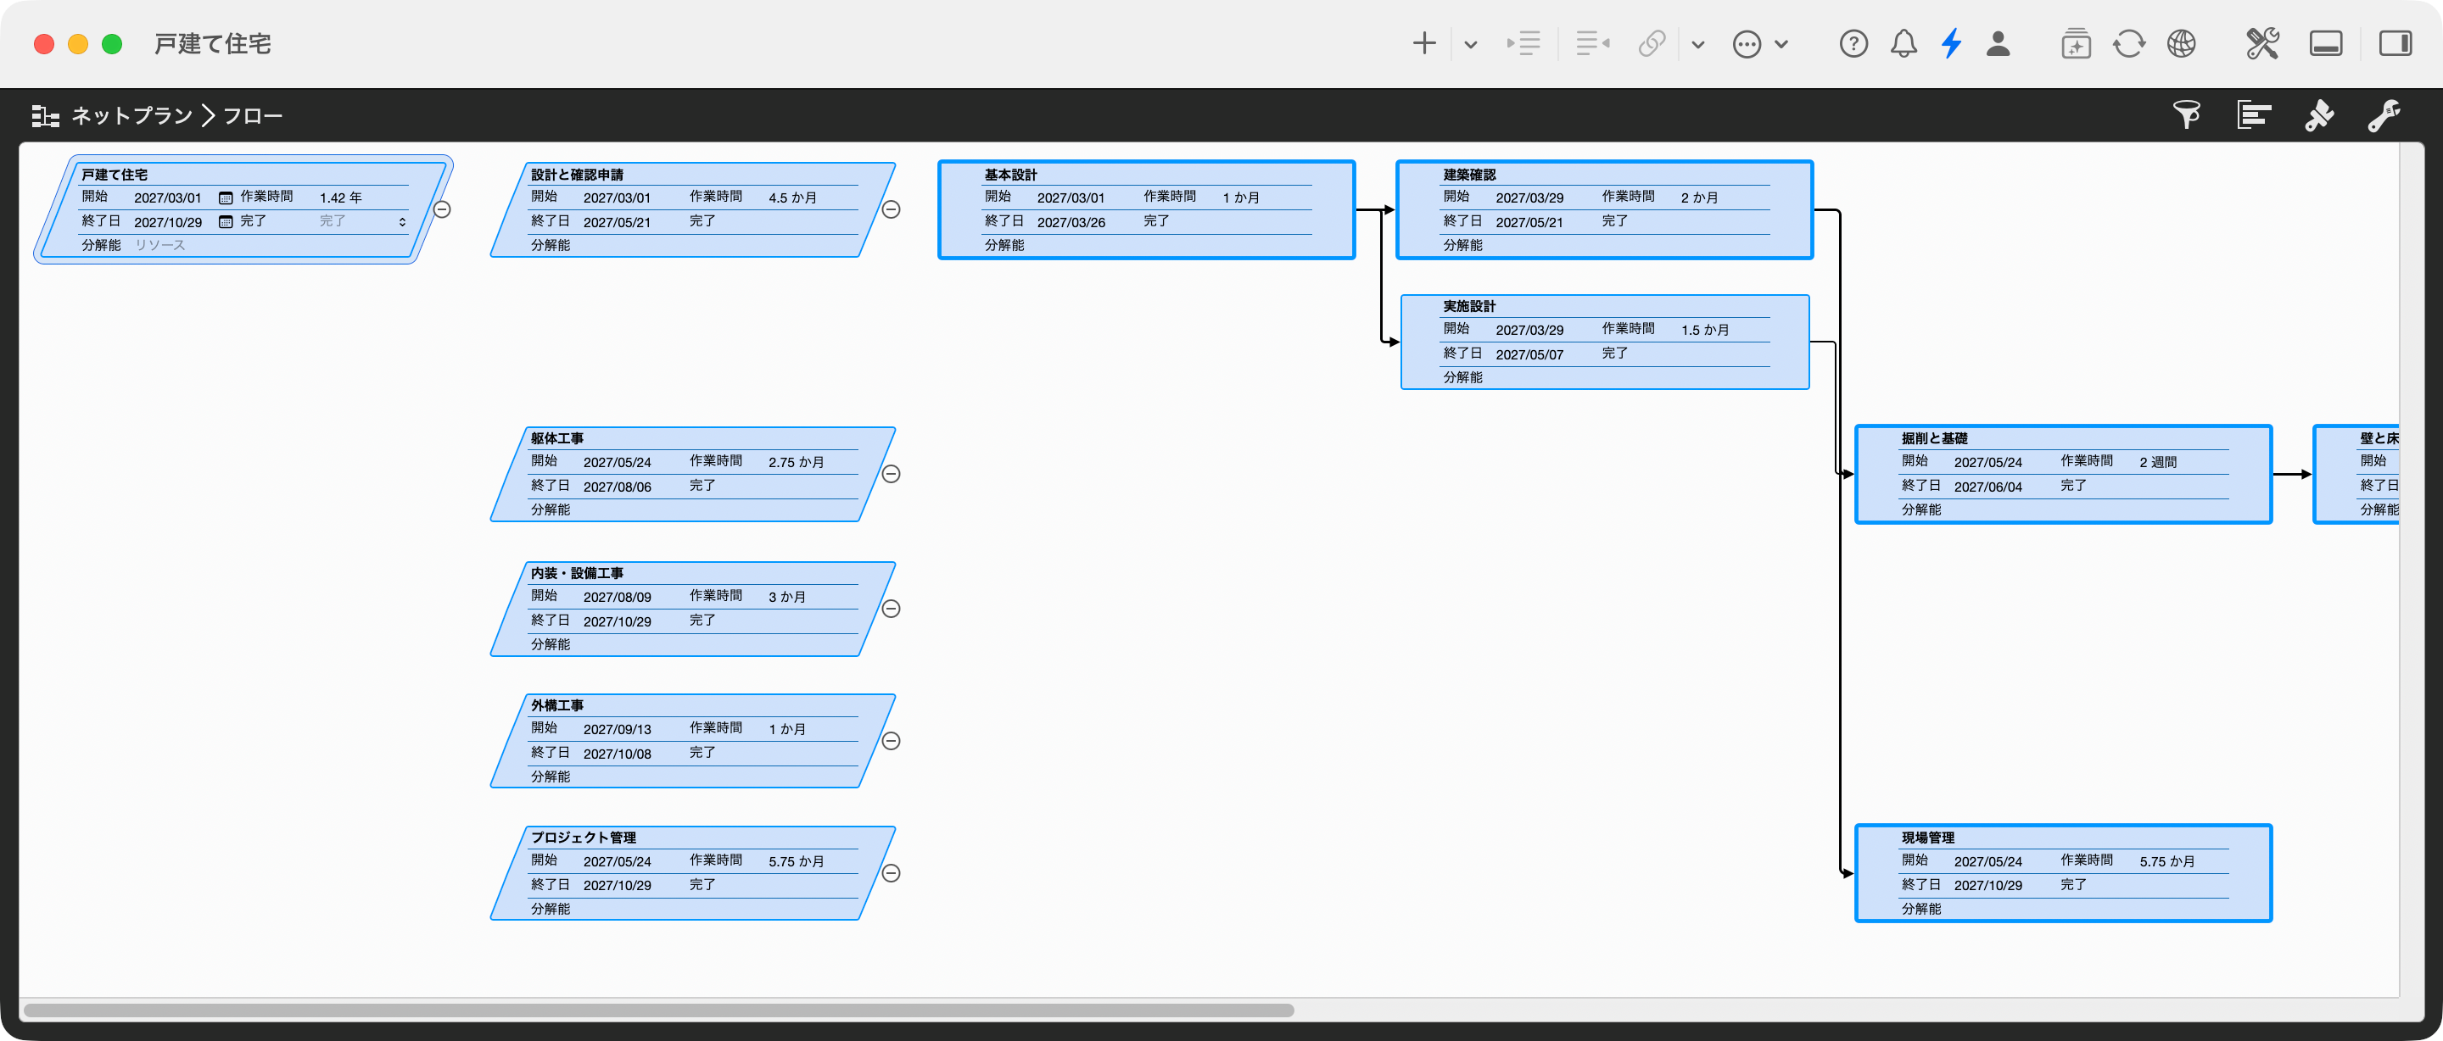Click the indent toolbar icon
This screenshot has width=2443, height=1041.
[1524, 43]
